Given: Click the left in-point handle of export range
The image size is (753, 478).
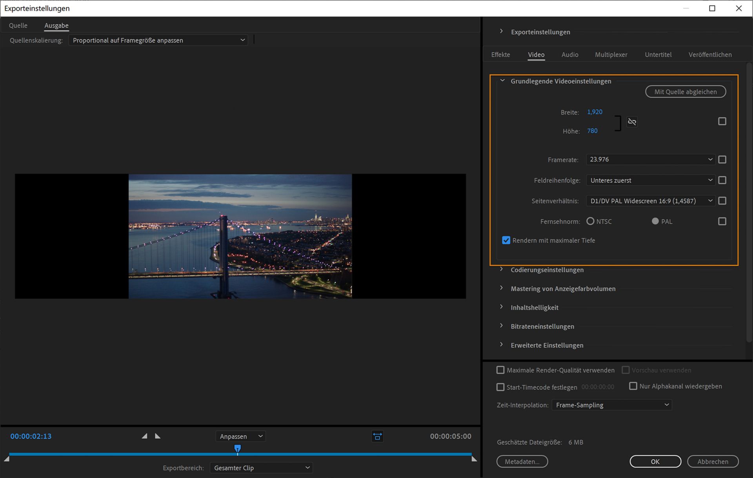Looking at the screenshot, I should (7, 459).
